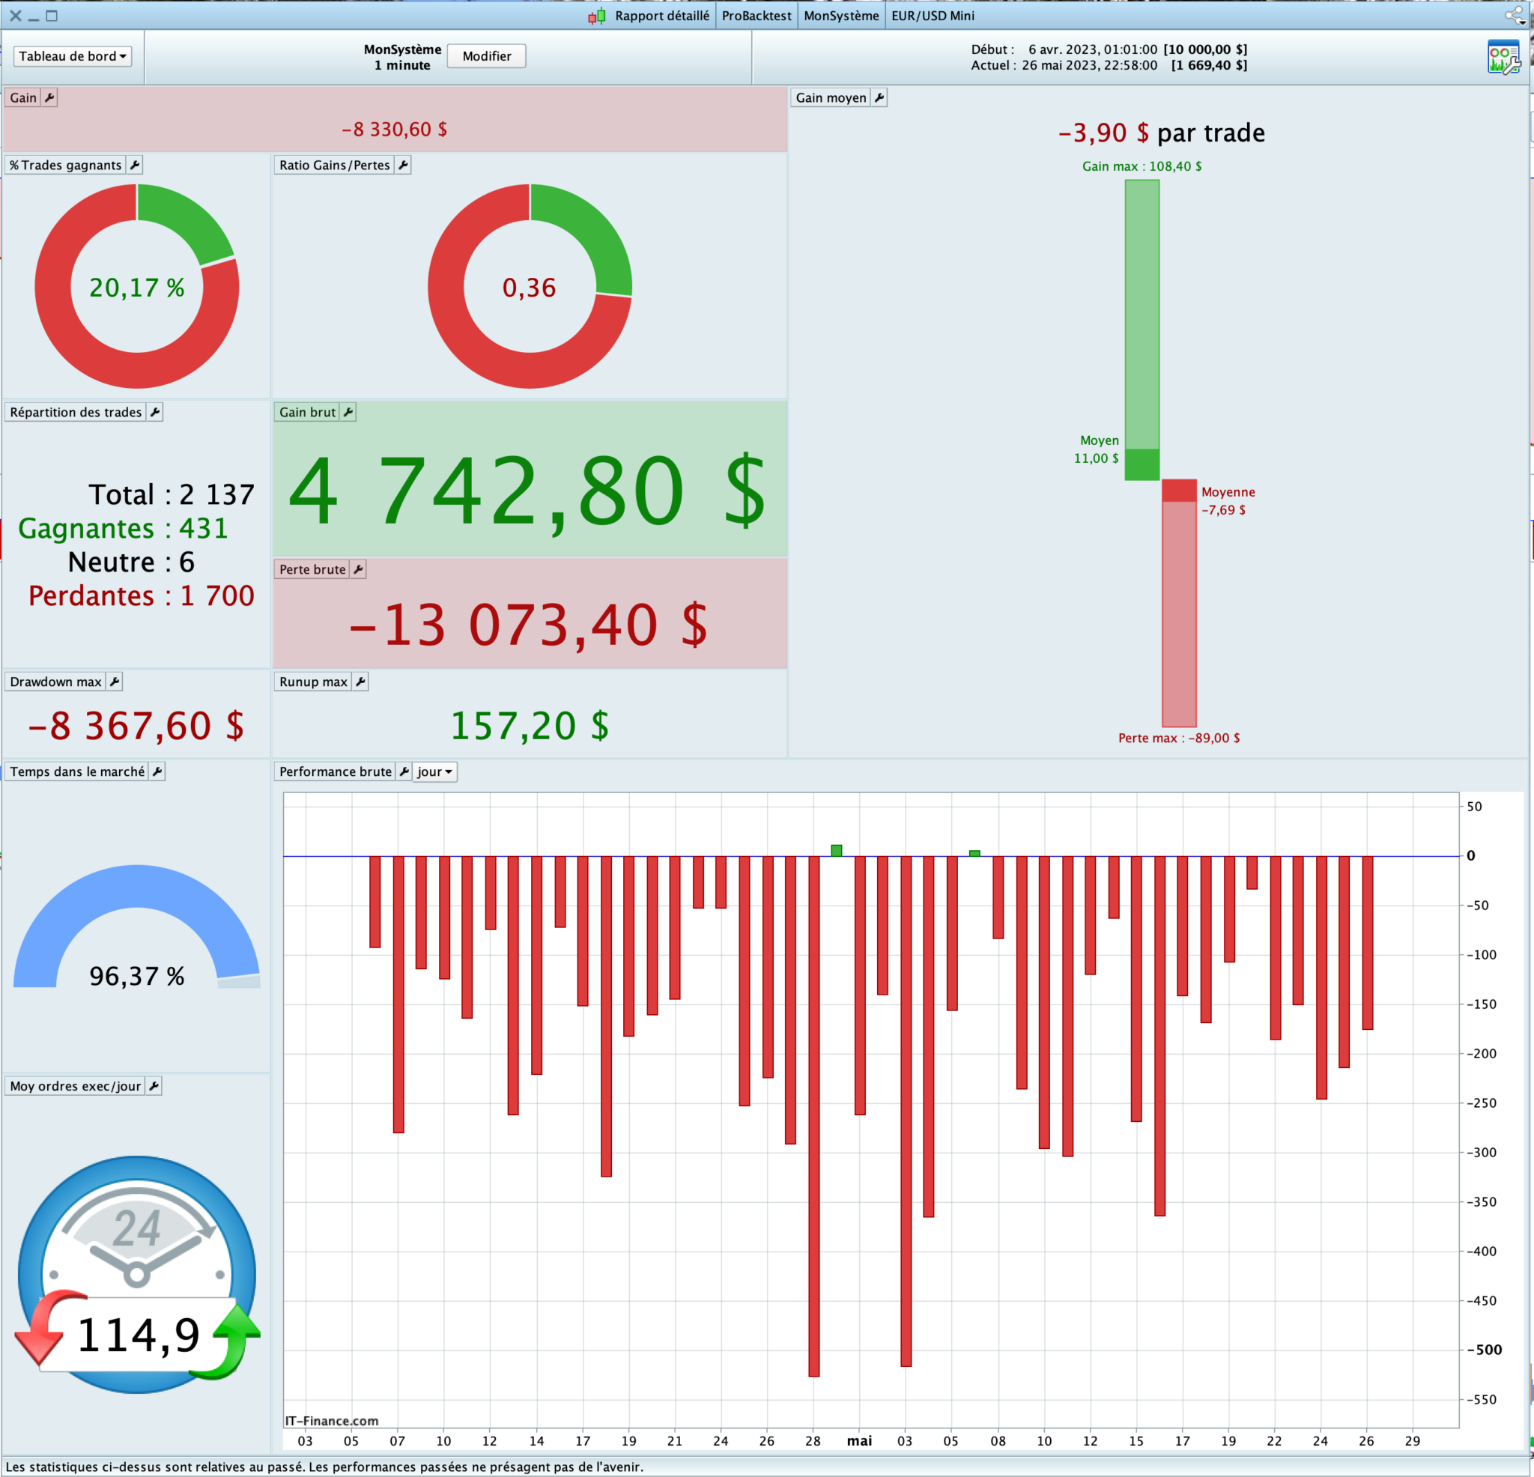Image resolution: width=1534 pixels, height=1477 pixels.
Task: Click wrench icon beside Perte brute
Action: pyautogui.click(x=358, y=570)
